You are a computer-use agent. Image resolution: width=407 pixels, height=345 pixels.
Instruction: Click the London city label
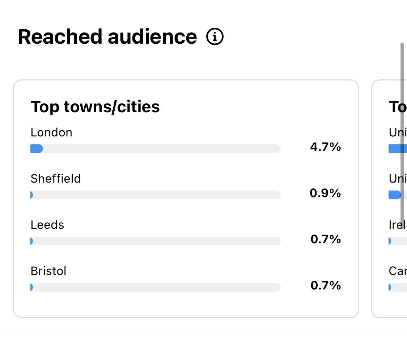click(51, 132)
